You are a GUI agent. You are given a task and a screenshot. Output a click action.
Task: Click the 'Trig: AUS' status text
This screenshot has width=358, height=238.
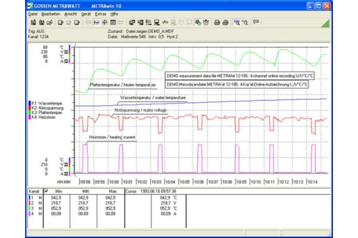click(x=36, y=32)
